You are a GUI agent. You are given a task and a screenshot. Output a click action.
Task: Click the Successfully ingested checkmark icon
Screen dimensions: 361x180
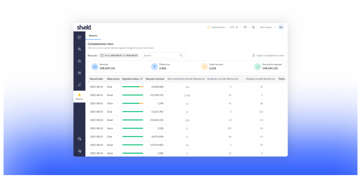(x=258, y=66)
